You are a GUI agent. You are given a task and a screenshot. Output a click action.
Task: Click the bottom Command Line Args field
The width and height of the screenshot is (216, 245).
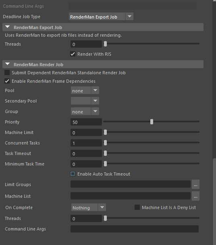point(135,229)
